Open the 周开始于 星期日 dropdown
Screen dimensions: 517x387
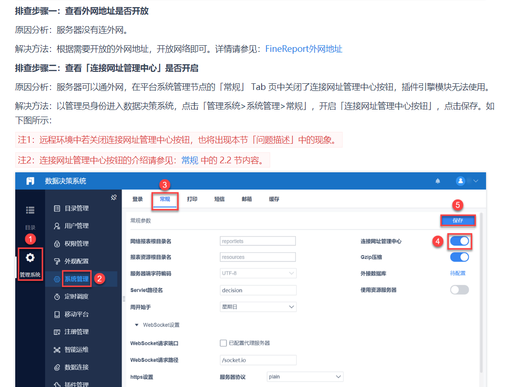pyautogui.click(x=258, y=307)
